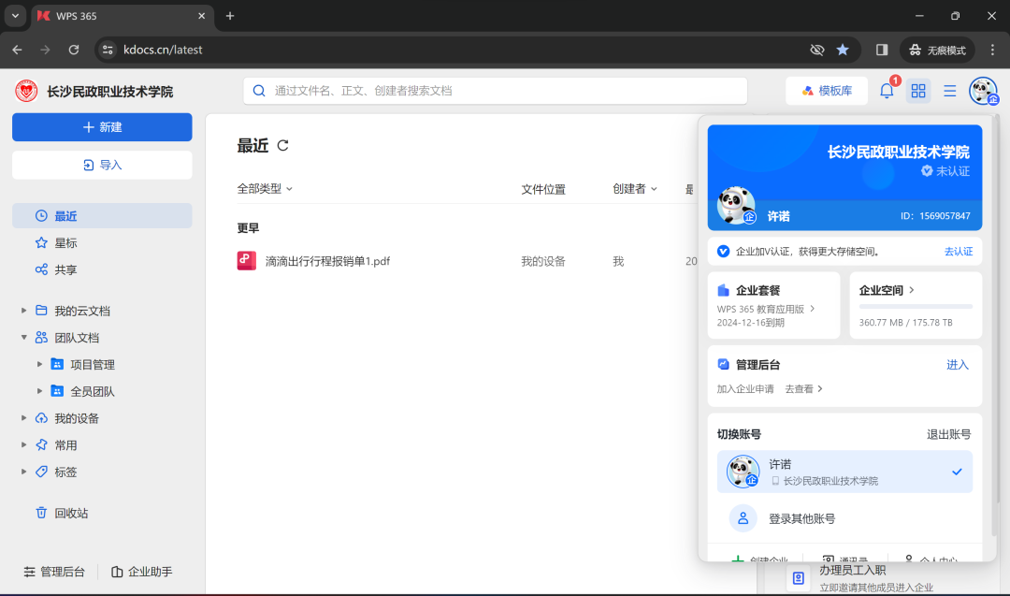Click the 办理员工入职 card icon
Screen dimensions: 1010x596
[799, 578]
